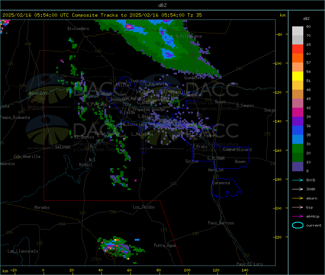Click the Carmensa map label
This screenshot has height=275, width=325.
(x=221, y=183)
